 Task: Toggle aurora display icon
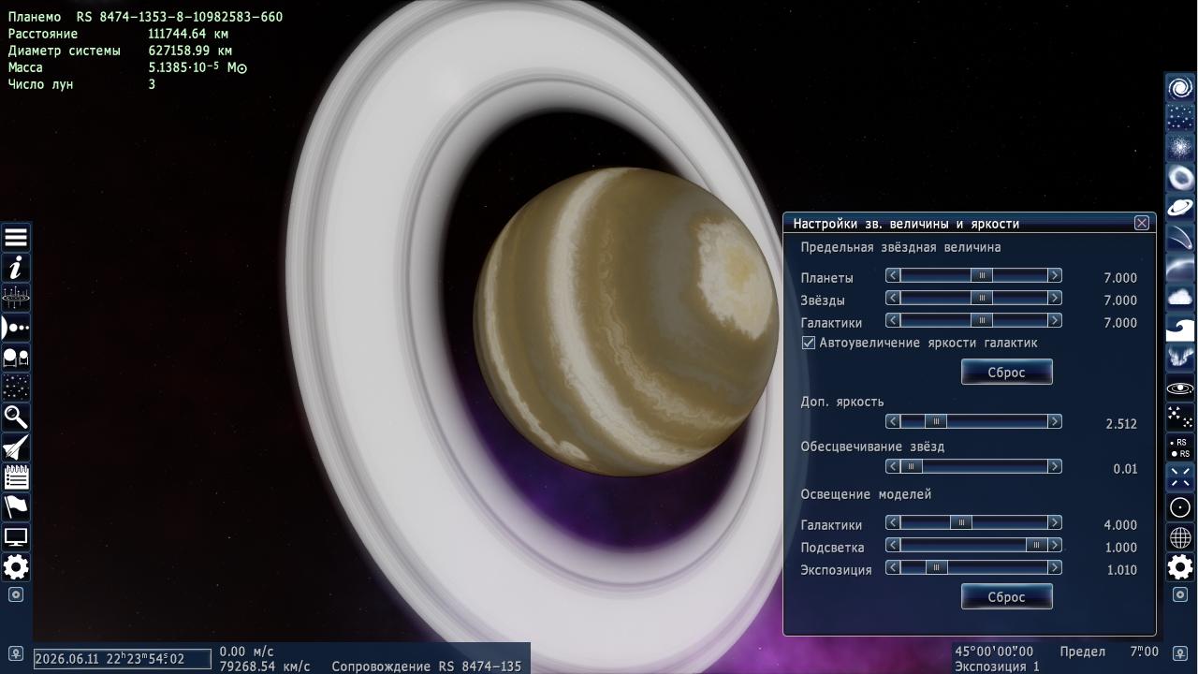point(1180,358)
